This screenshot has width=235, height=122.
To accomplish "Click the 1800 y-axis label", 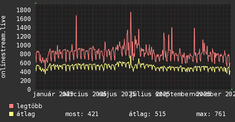I will [24, 10].
